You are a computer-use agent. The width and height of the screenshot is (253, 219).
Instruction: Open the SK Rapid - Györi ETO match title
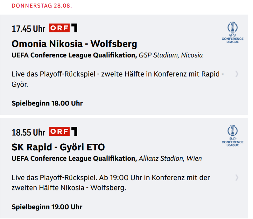point(58,147)
